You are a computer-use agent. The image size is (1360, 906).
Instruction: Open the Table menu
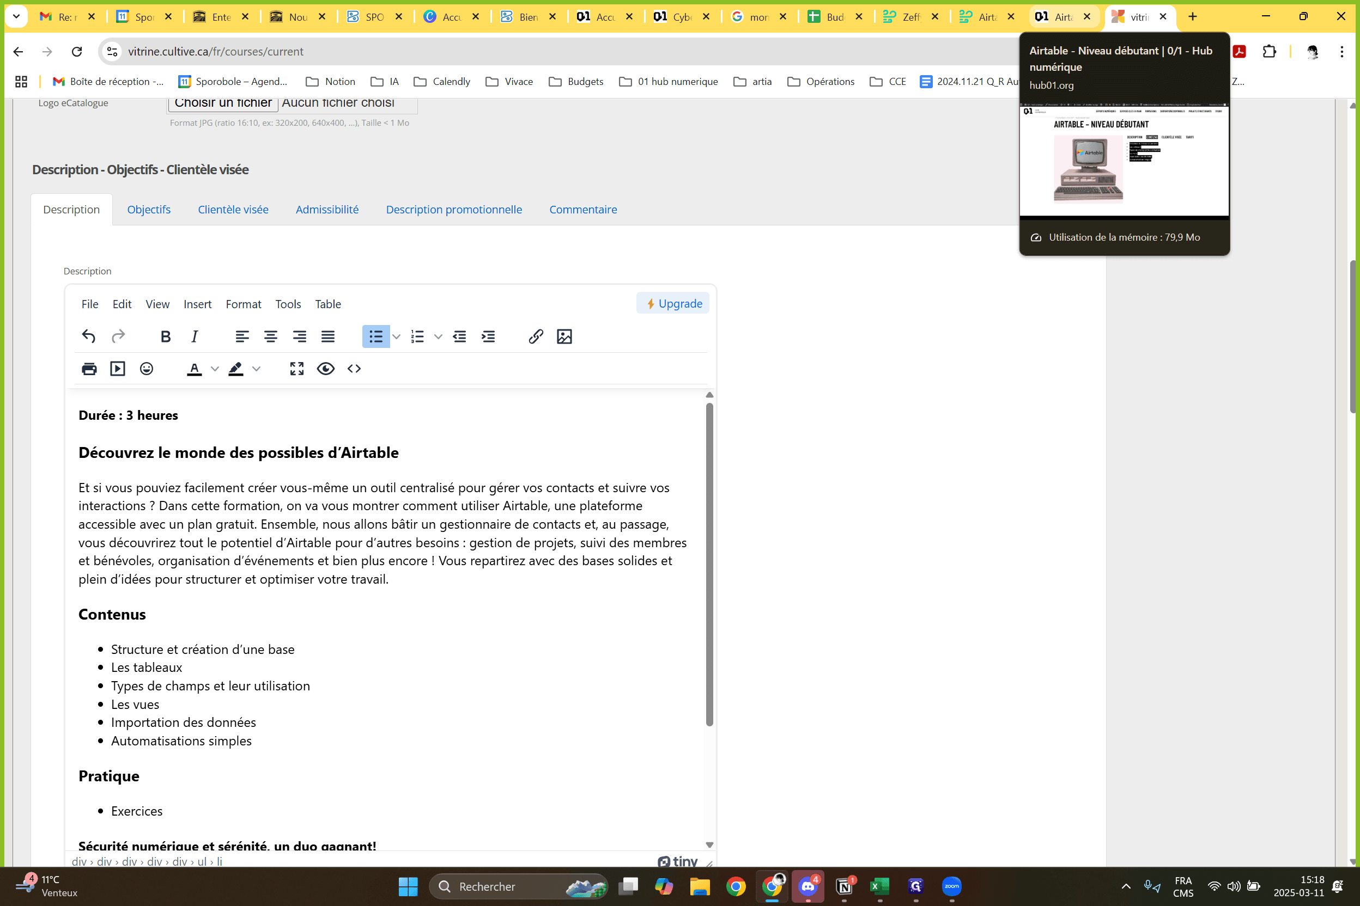(x=328, y=304)
